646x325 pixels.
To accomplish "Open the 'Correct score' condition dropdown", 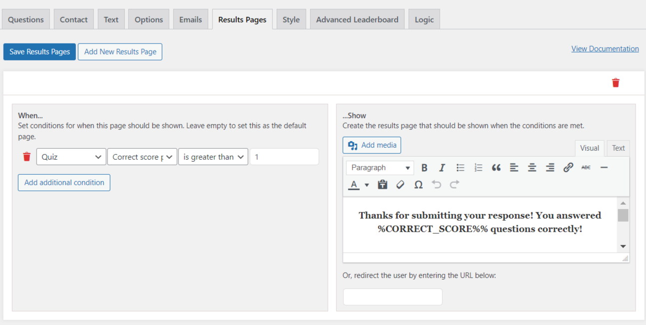I will click(142, 156).
